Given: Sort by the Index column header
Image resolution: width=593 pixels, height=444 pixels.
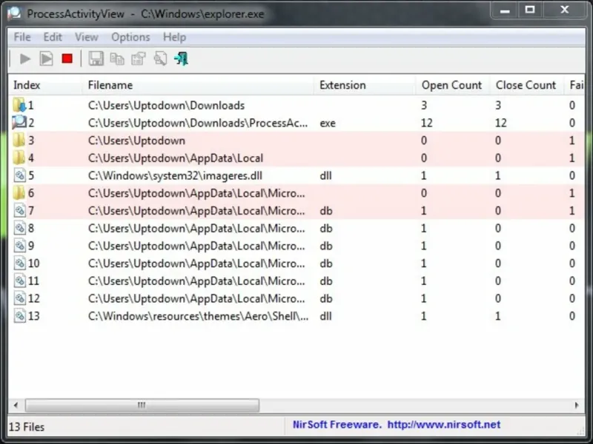Looking at the screenshot, I should tap(44, 85).
